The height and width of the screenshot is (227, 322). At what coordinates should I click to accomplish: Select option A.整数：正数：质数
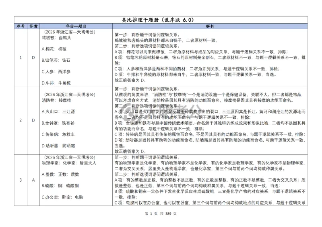click(x=60, y=174)
